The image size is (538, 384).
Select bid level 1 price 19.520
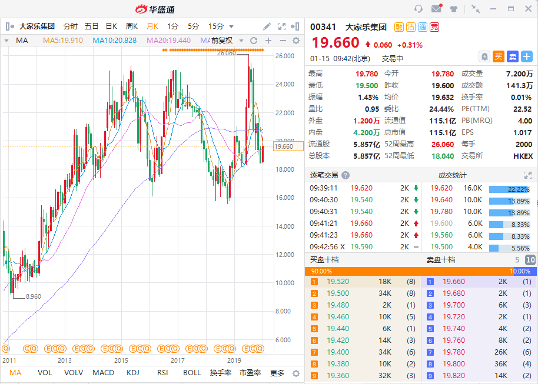click(338, 282)
